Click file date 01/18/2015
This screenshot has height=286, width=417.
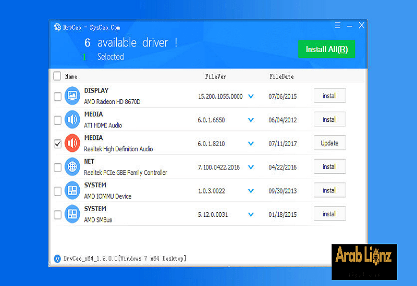283,214
